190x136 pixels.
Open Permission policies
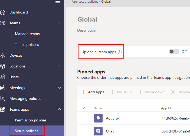(x=31, y=120)
